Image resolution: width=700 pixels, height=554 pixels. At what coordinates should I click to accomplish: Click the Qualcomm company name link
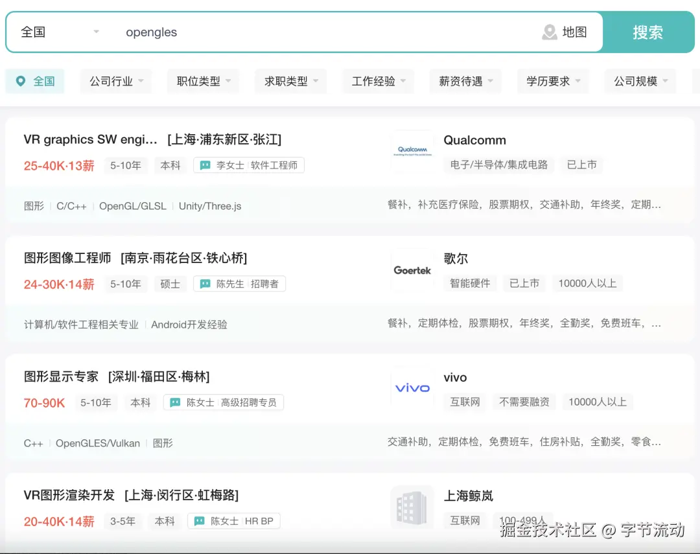[x=474, y=140]
